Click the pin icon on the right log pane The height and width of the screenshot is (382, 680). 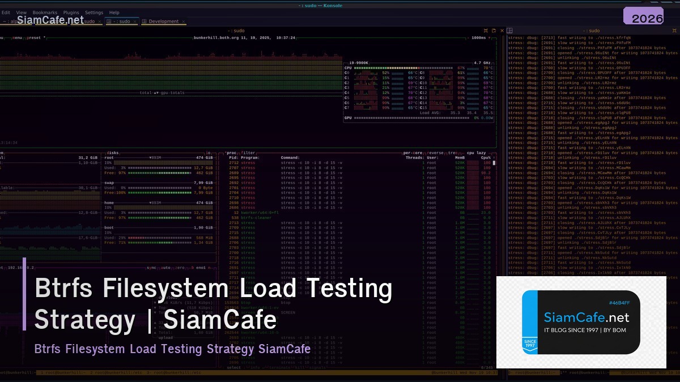point(675,30)
